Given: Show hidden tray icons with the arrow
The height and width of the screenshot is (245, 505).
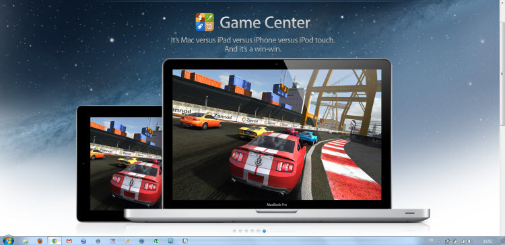Looking at the screenshot, I should coord(440,241).
